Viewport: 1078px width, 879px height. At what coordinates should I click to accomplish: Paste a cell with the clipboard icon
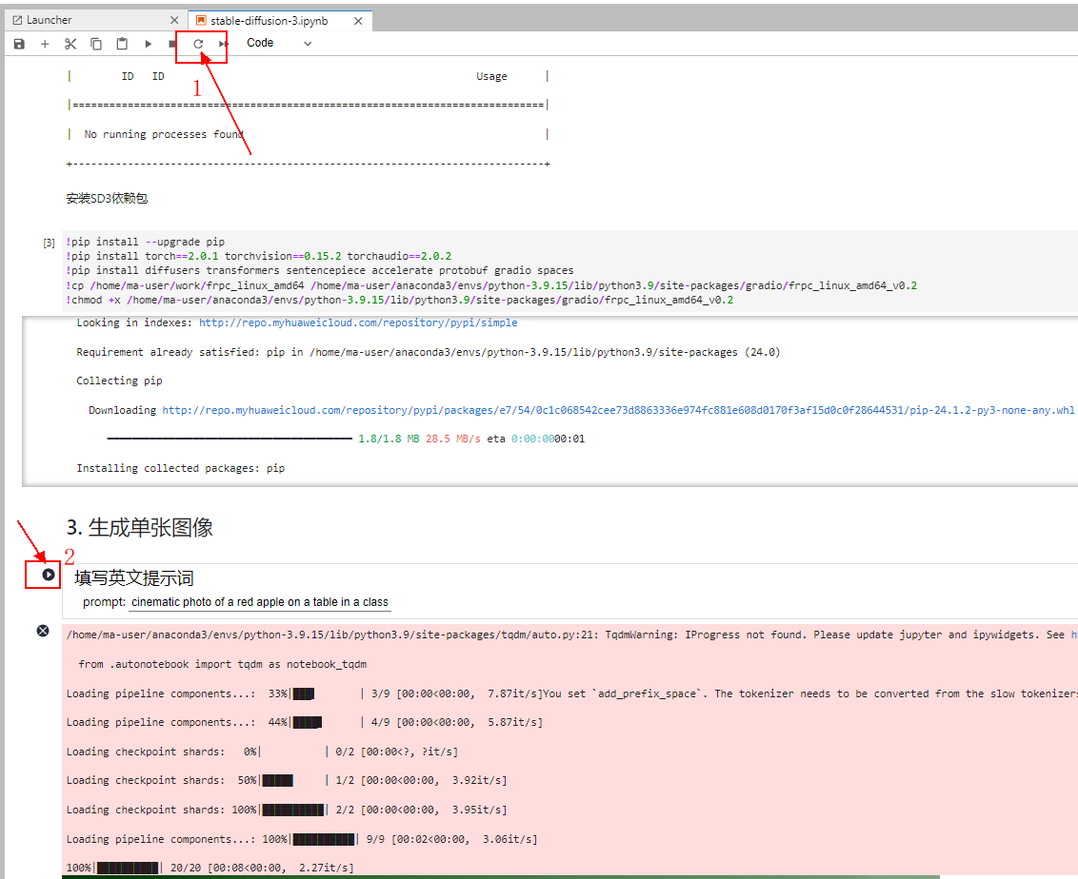(x=122, y=44)
